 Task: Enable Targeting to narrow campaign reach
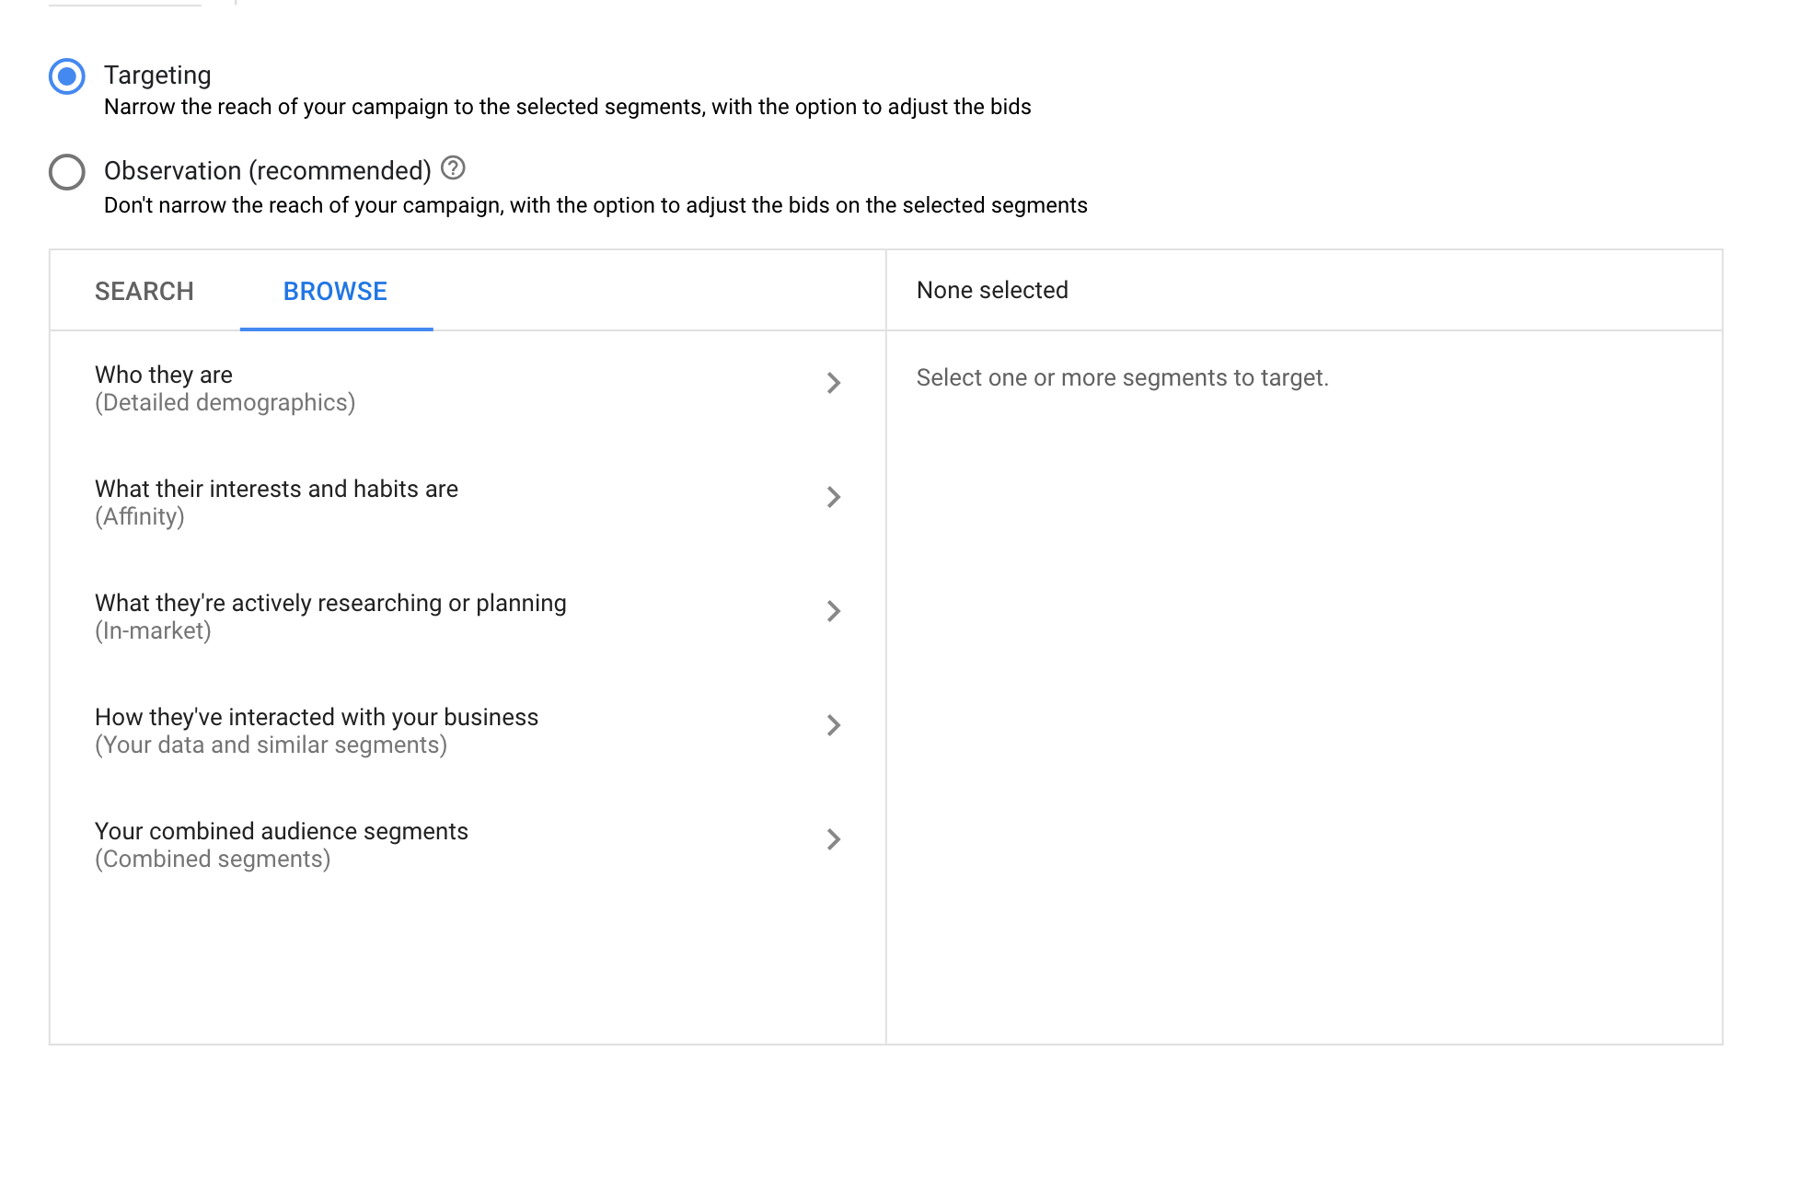click(x=65, y=76)
